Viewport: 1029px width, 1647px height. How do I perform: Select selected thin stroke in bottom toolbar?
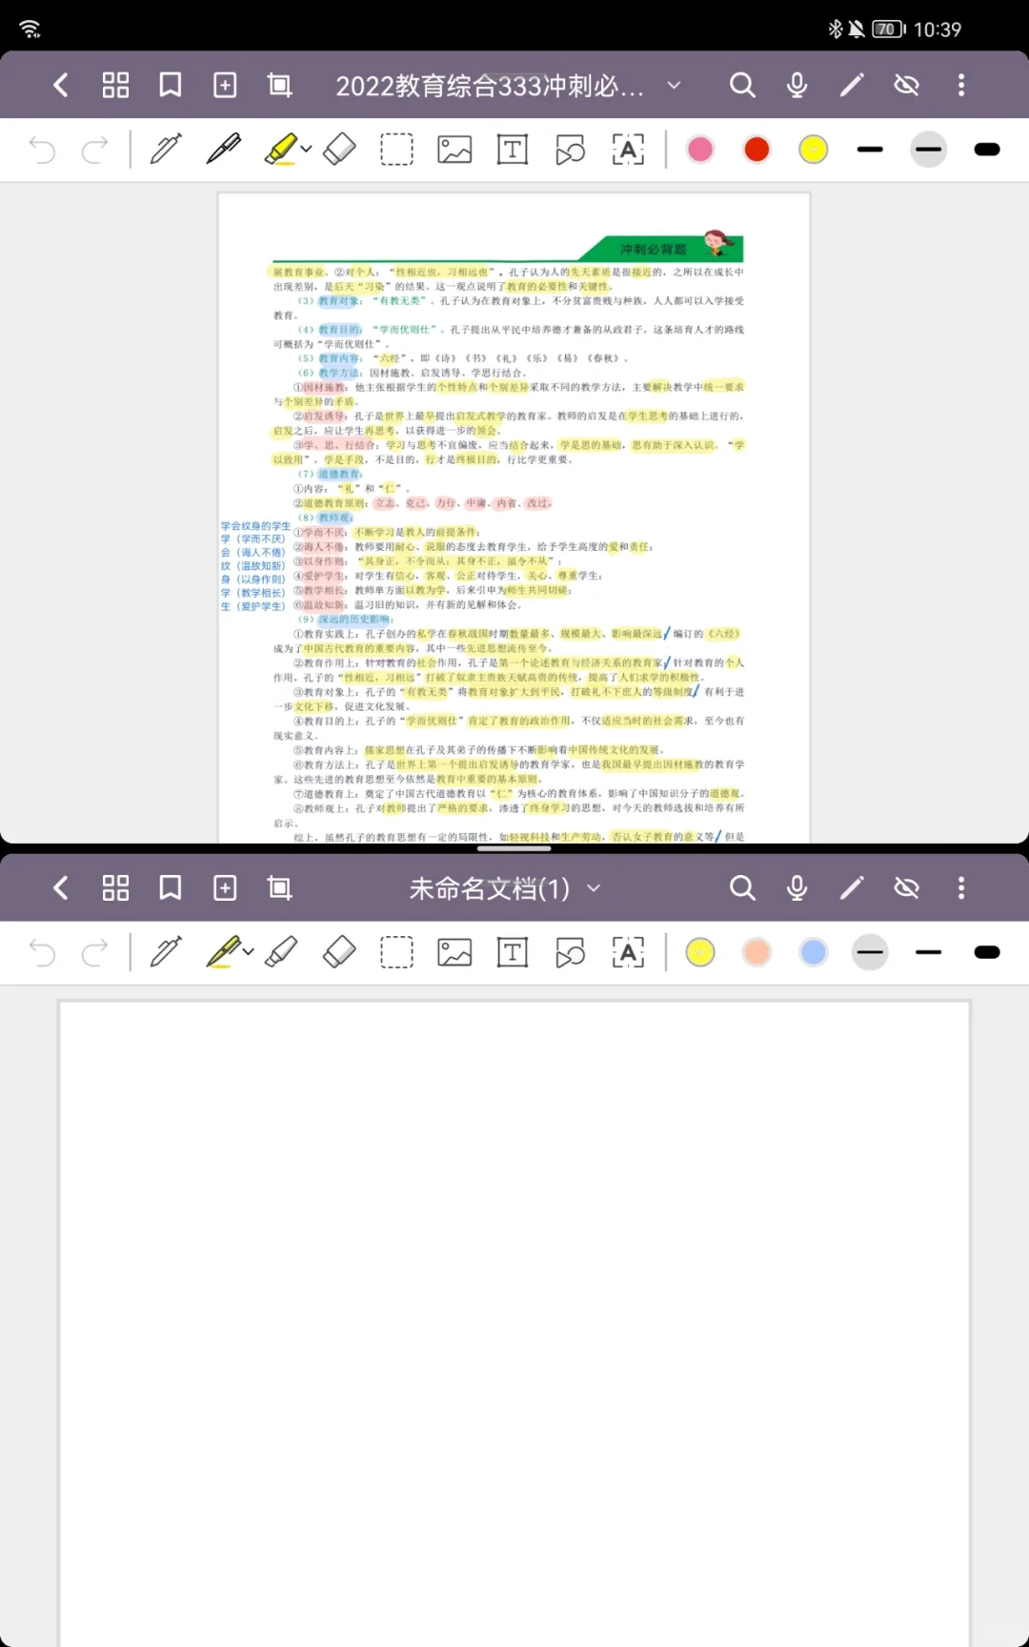[x=870, y=952]
